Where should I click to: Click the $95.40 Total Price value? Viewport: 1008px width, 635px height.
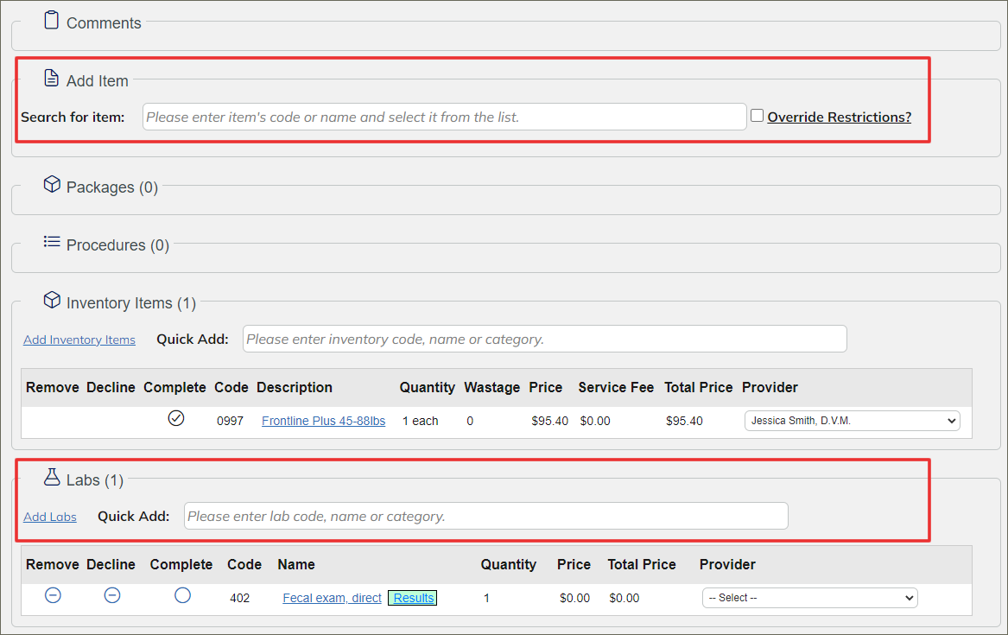coord(684,421)
